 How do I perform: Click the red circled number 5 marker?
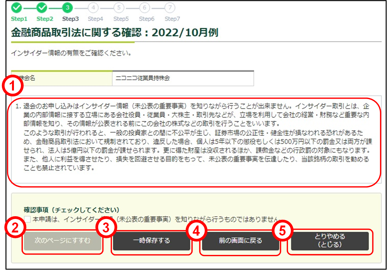(283, 230)
